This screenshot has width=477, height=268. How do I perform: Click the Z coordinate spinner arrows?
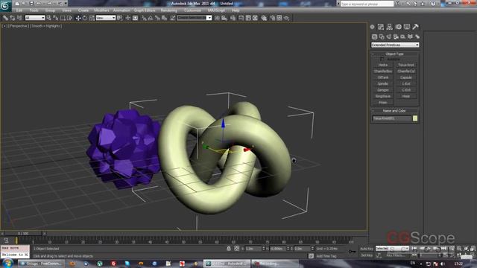[312, 249]
